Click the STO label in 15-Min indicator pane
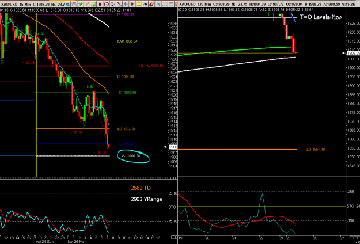 click(172, 207)
